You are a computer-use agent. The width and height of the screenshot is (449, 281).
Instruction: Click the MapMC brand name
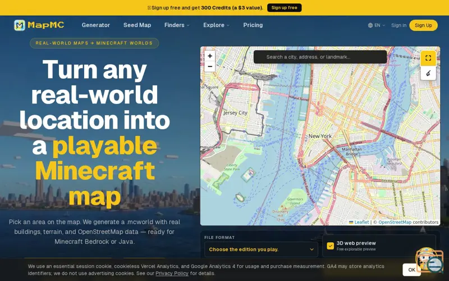(x=46, y=25)
